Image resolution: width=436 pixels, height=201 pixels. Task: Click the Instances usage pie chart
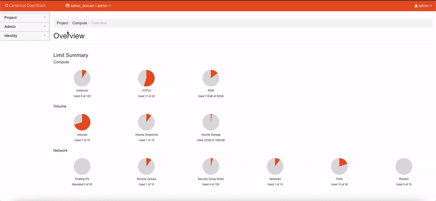(x=82, y=78)
